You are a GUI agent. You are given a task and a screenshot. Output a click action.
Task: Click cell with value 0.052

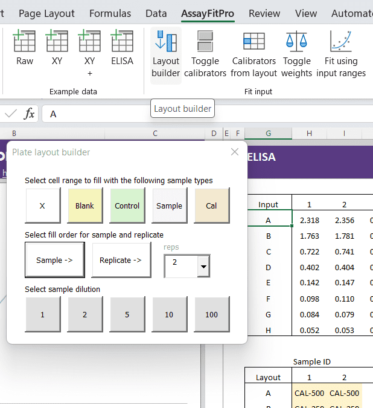(310, 330)
